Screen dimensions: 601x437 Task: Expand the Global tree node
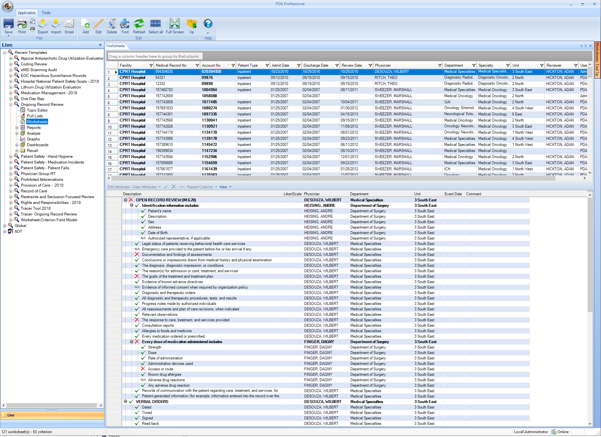(x=5, y=226)
